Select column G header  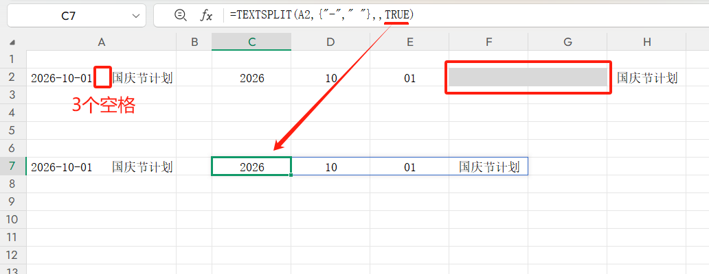coord(567,42)
